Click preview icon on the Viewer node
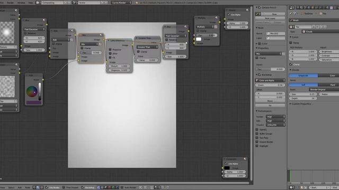The height and width of the screenshot is (190, 339). (x=247, y=10)
